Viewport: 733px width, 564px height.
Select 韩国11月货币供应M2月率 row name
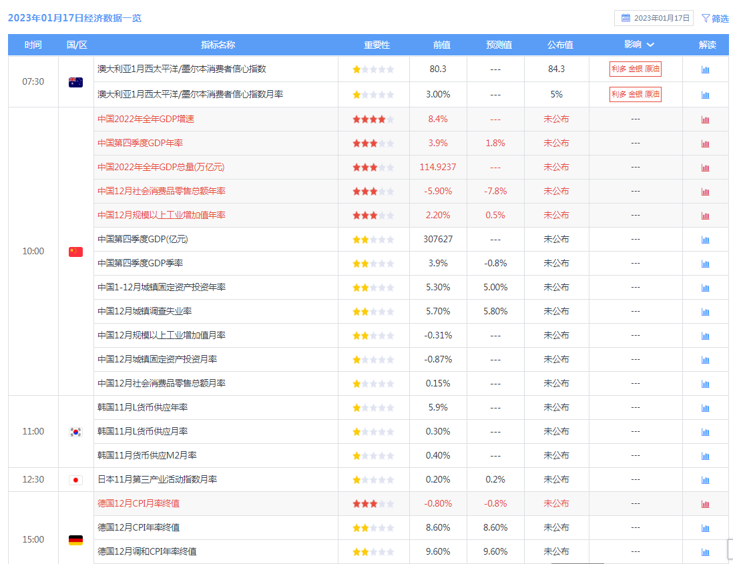pyautogui.click(x=147, y=456)
